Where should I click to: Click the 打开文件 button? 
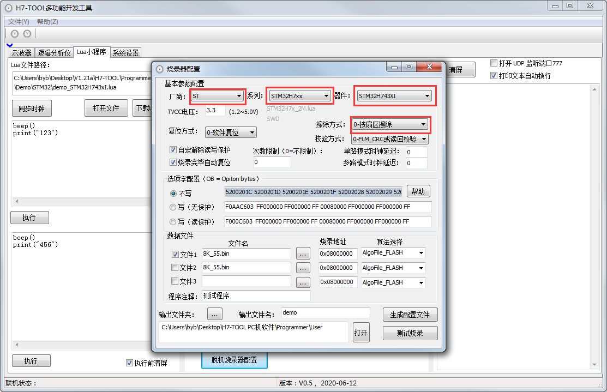pos(106,108)
